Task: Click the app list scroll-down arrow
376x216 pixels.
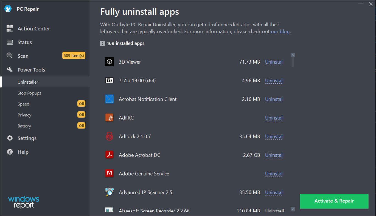Action: click(293, 209)
